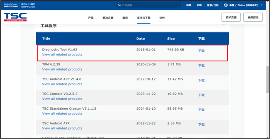
Task: Click the 工具程序 section heading
Action: (48, 26)
